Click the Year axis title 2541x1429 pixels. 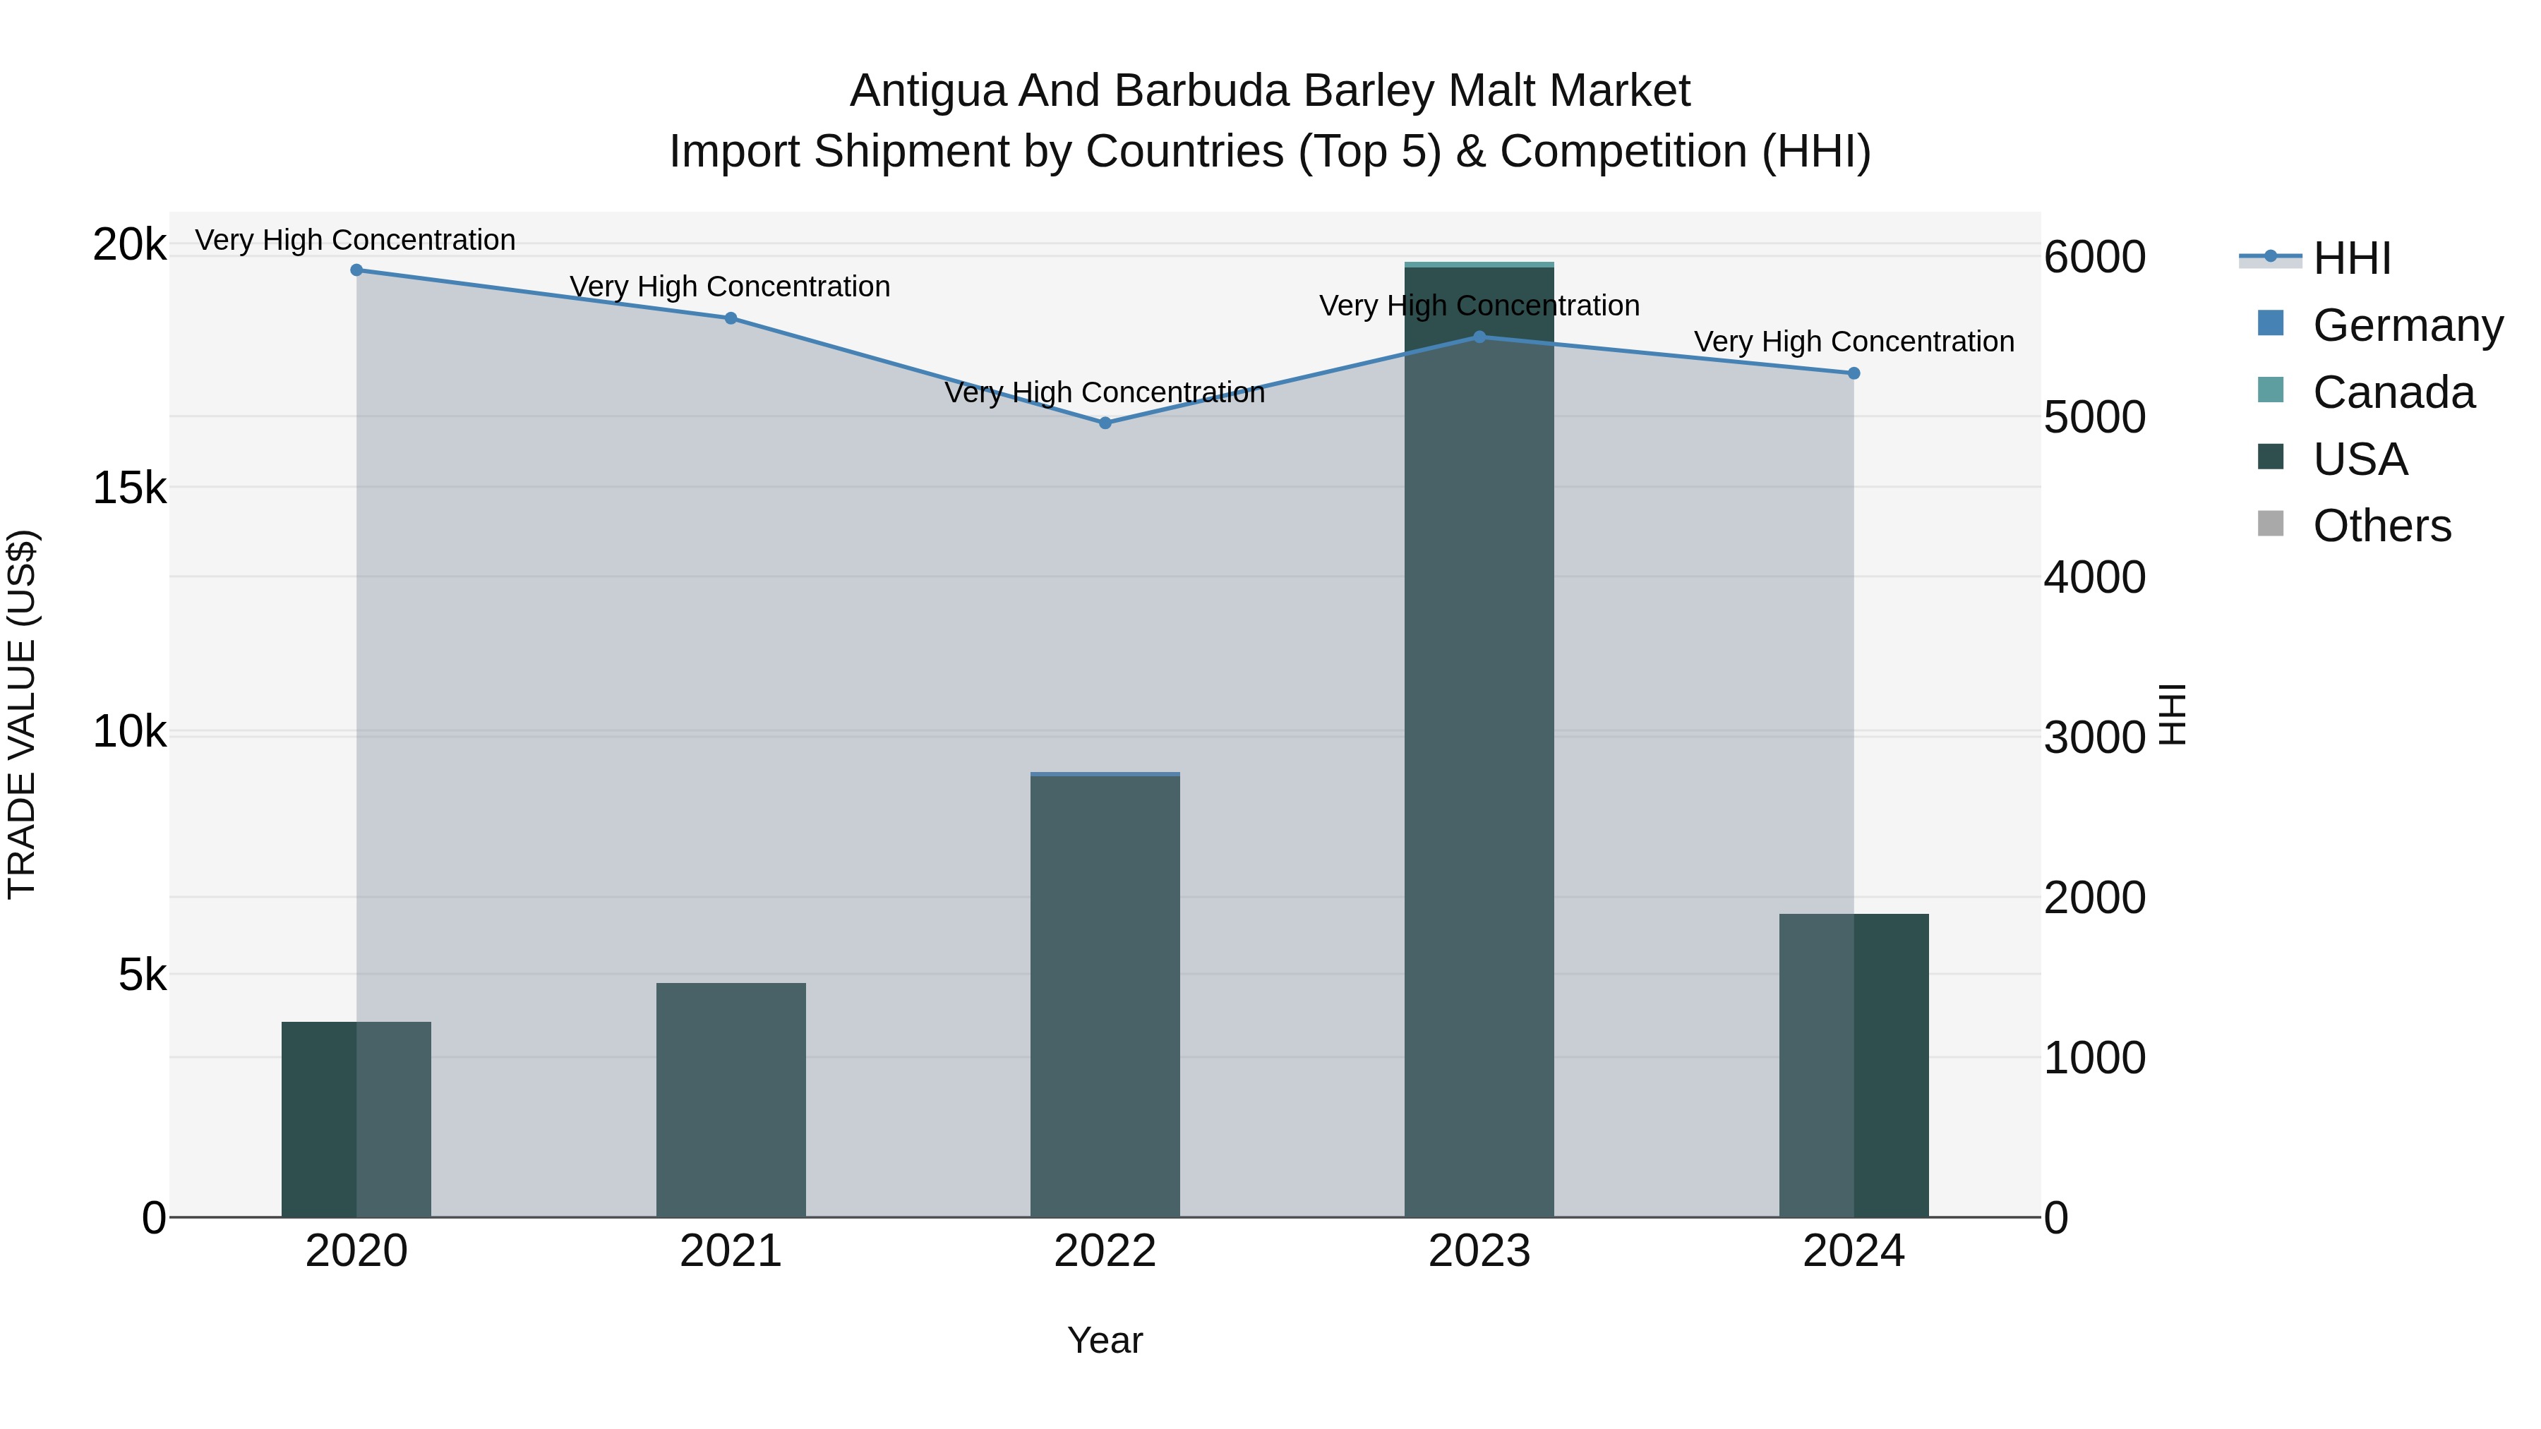(x=1105, y=1341)
